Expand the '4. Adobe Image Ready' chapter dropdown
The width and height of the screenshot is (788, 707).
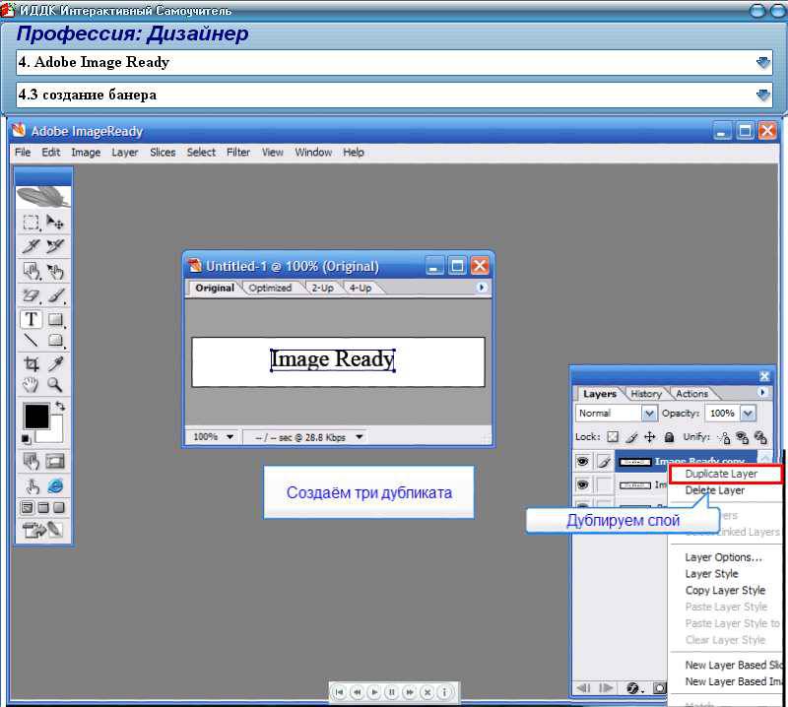coord(762,63)
